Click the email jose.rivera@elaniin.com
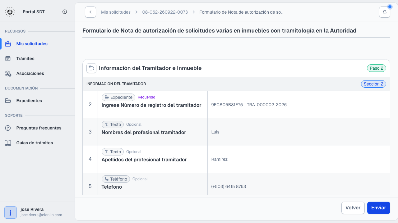398x223 pixels. click(x=41, y=215)
